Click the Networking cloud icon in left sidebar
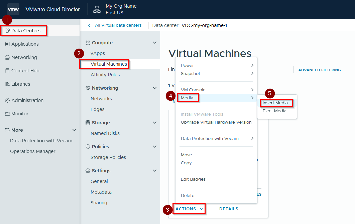Screen dimensions: 355x224 (7, 57)
